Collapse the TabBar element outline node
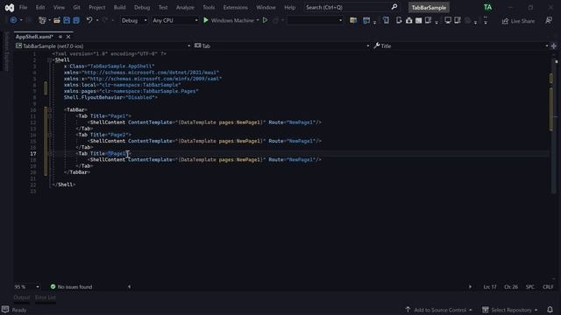 (x=50, y=109)
